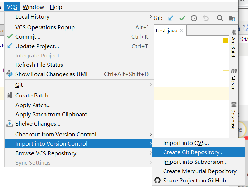Select Create Git Repository option
248x187 pixels.
(x=193, y=152)
